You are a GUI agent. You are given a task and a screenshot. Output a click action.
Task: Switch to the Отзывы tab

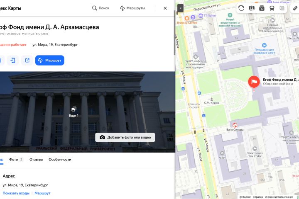click(36, 160)
